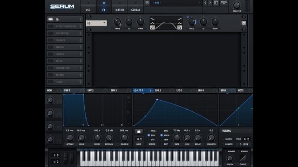The image size is (298, 167).
Task: Check the LFO TRIG mode box
Action: click(149, 131)
